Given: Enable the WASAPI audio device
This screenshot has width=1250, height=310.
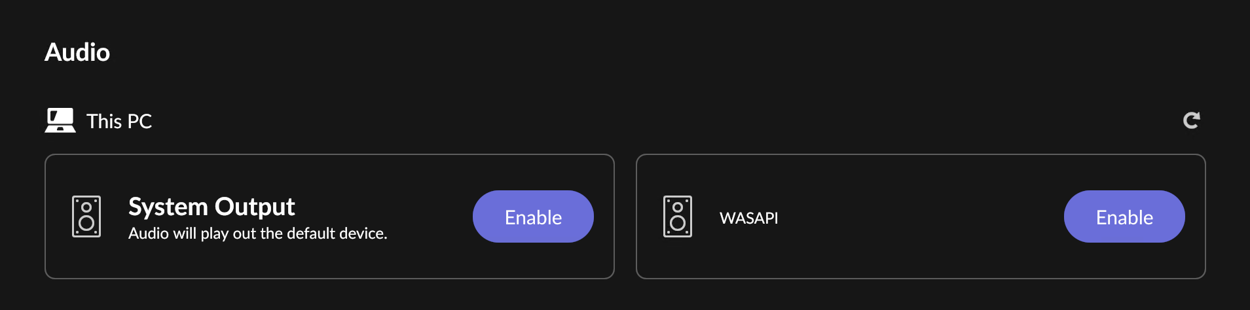Looking at the screenshot, I should pos(1124,216).
